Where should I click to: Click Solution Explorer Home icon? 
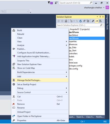tap(66, 21)
